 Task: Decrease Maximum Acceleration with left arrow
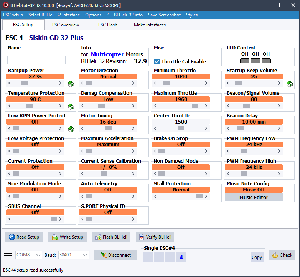point(82,151)
